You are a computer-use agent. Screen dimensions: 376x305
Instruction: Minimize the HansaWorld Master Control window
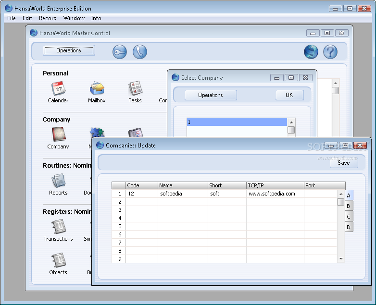click(x=313, y=33)
